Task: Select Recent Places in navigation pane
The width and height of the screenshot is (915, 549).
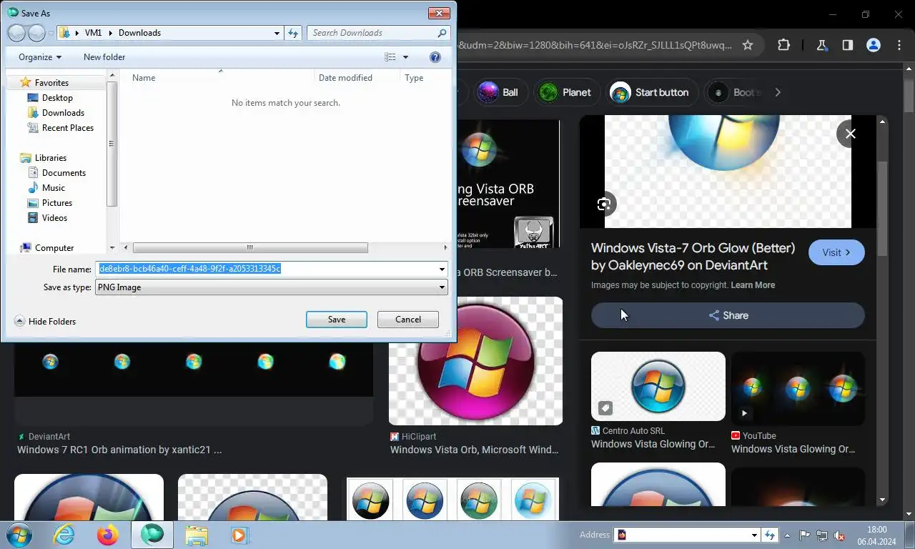Action: pyautogui.click(x=67, y=128)
